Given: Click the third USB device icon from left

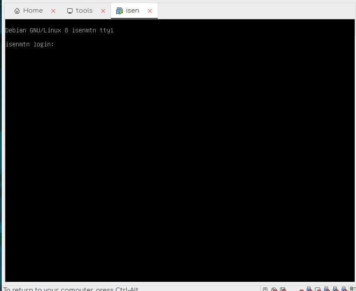Looking at the screenshot, I should [335, 289].
